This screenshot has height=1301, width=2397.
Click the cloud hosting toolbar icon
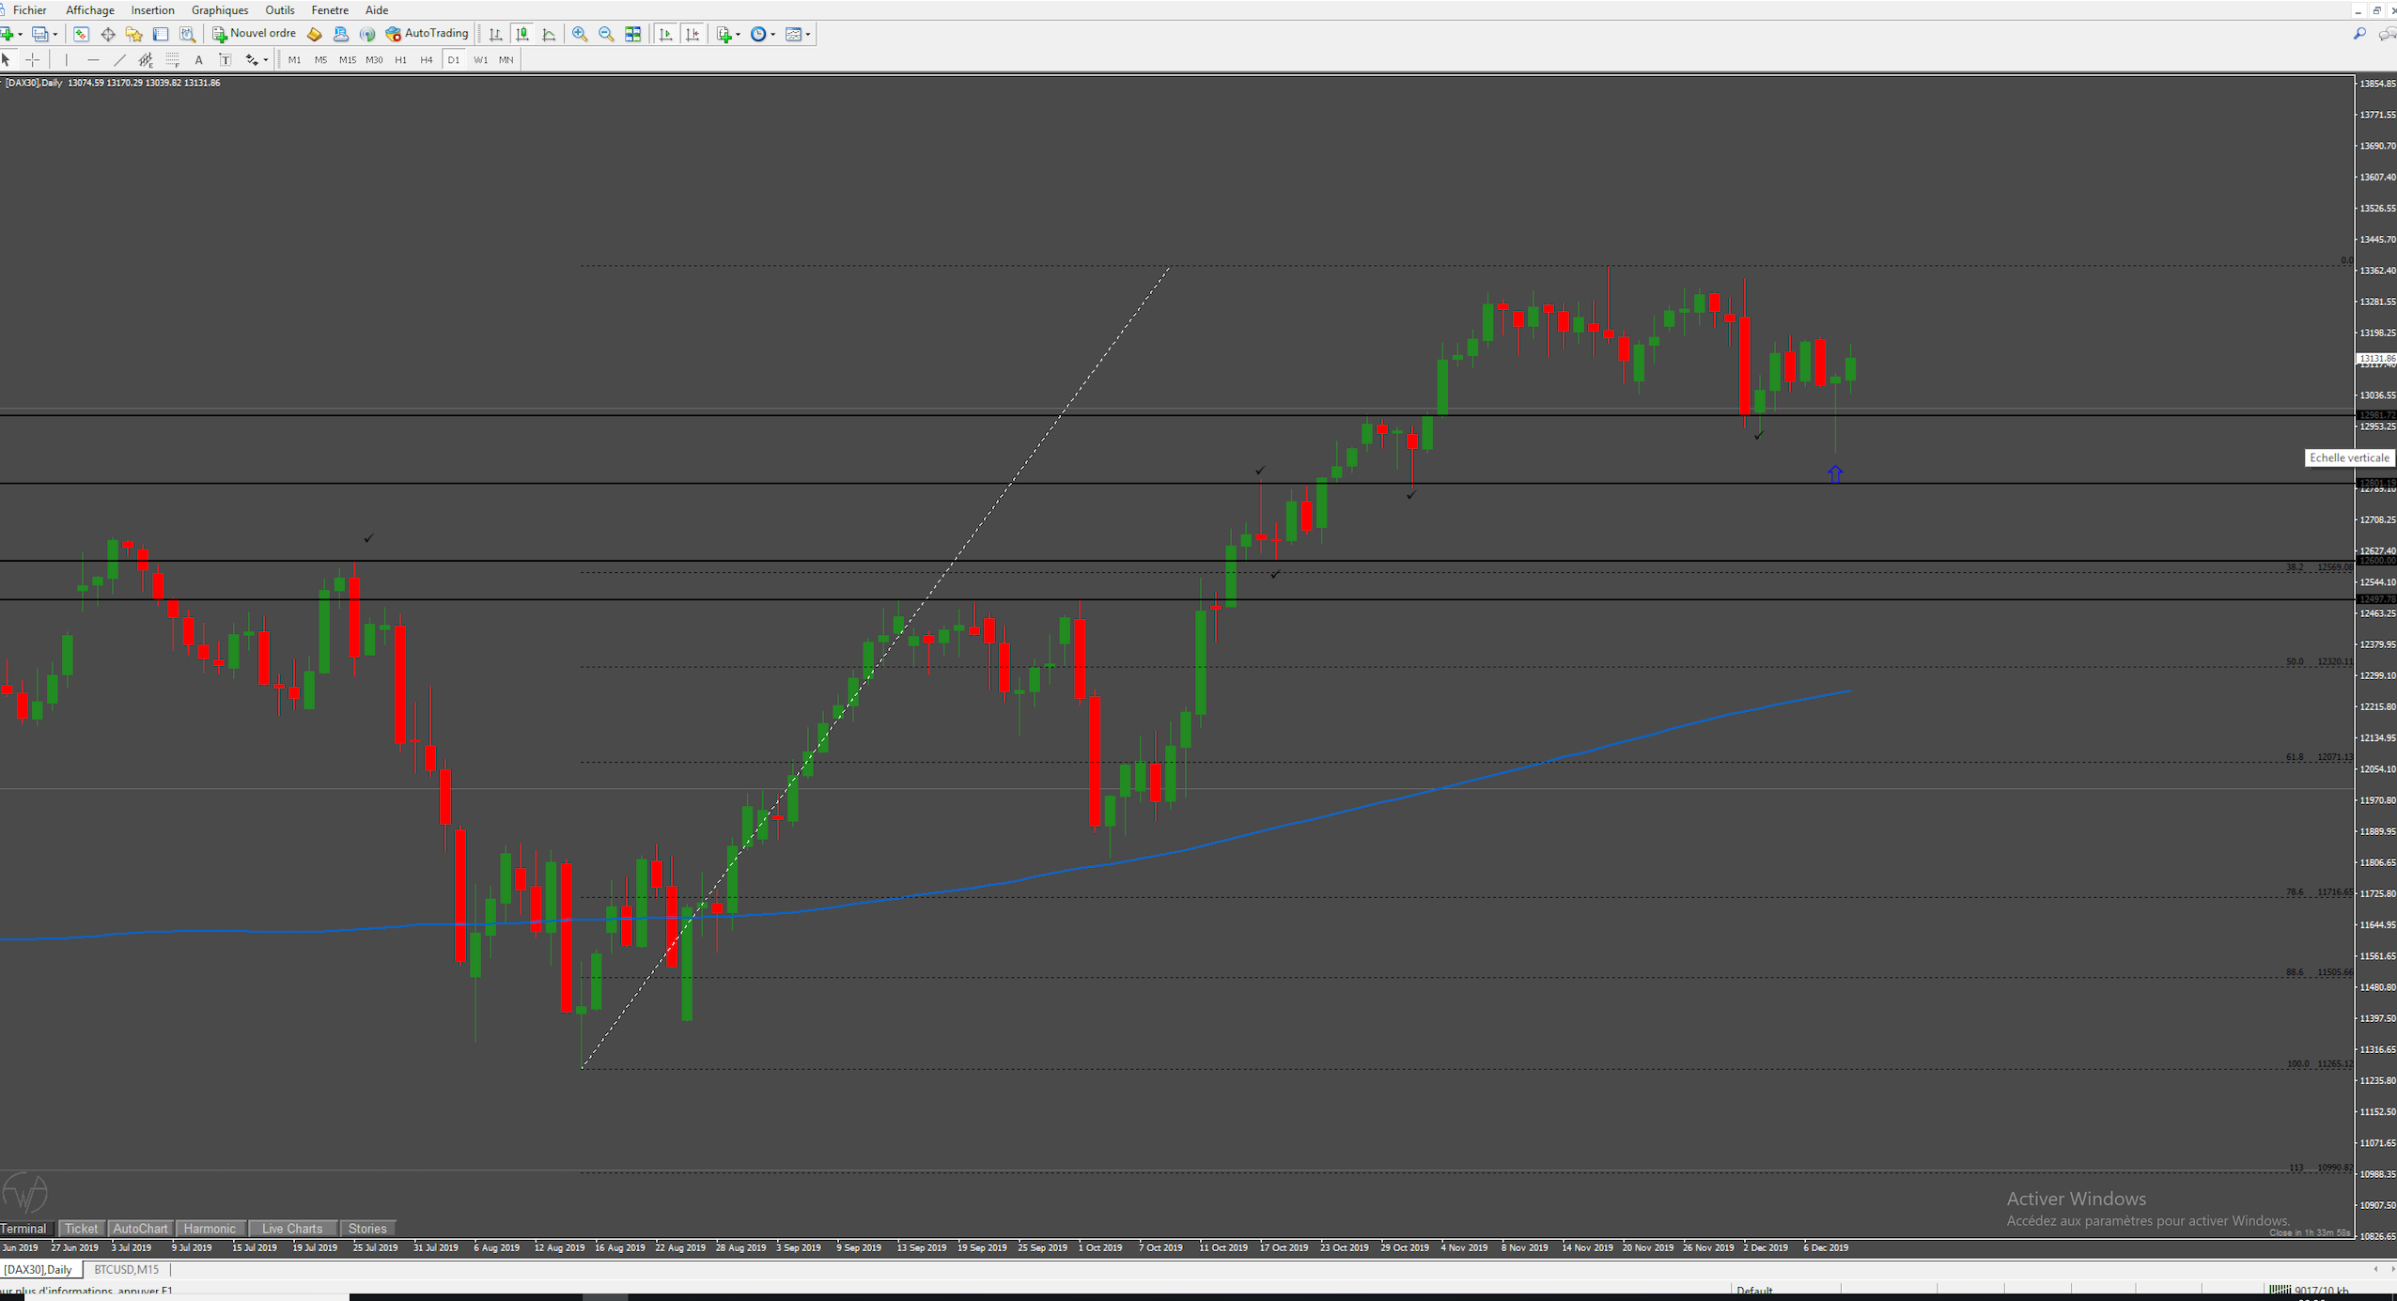[x=341, y=34]
